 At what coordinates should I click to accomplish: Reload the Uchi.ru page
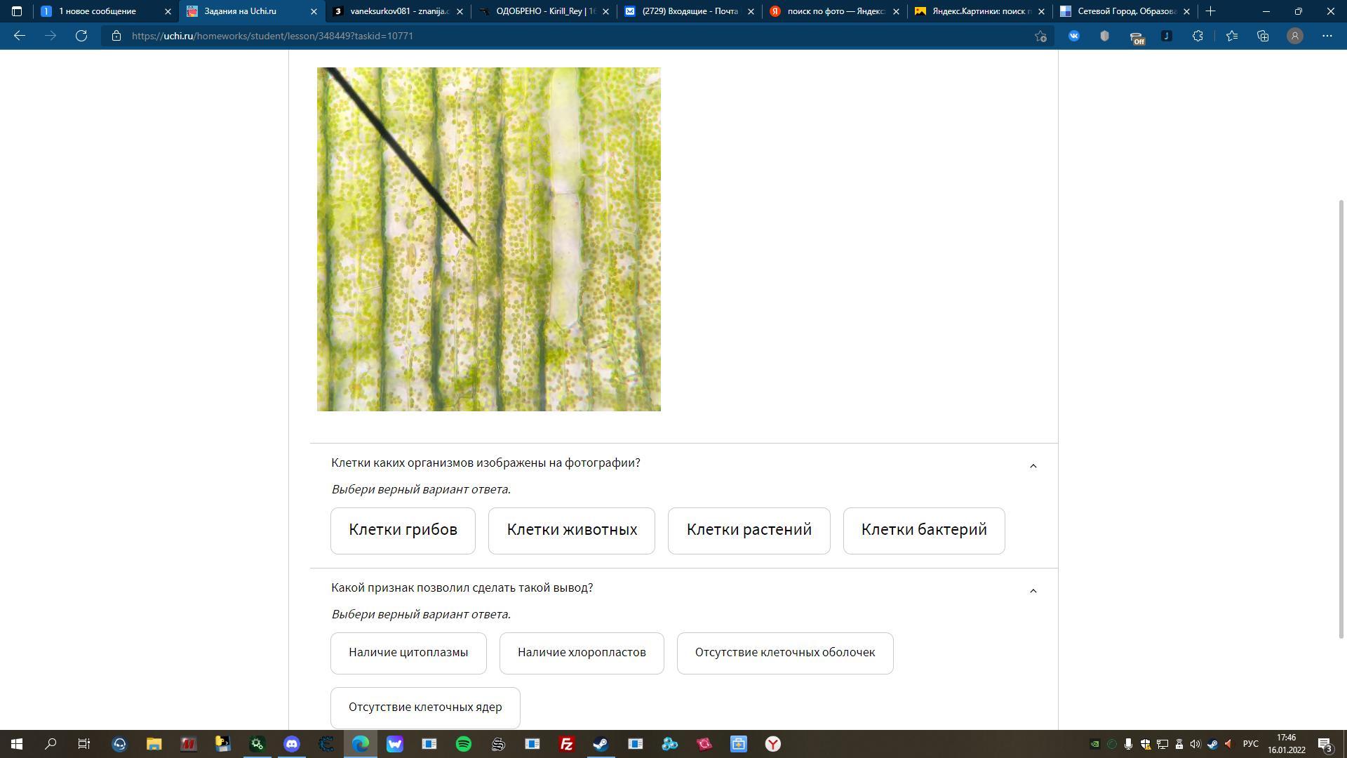[81, 36]
